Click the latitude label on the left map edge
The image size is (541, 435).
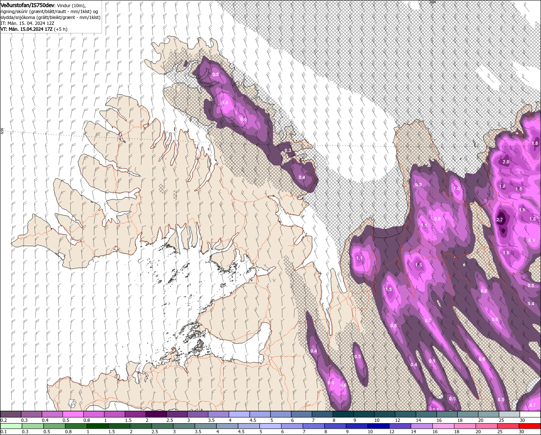click(2, 131)
